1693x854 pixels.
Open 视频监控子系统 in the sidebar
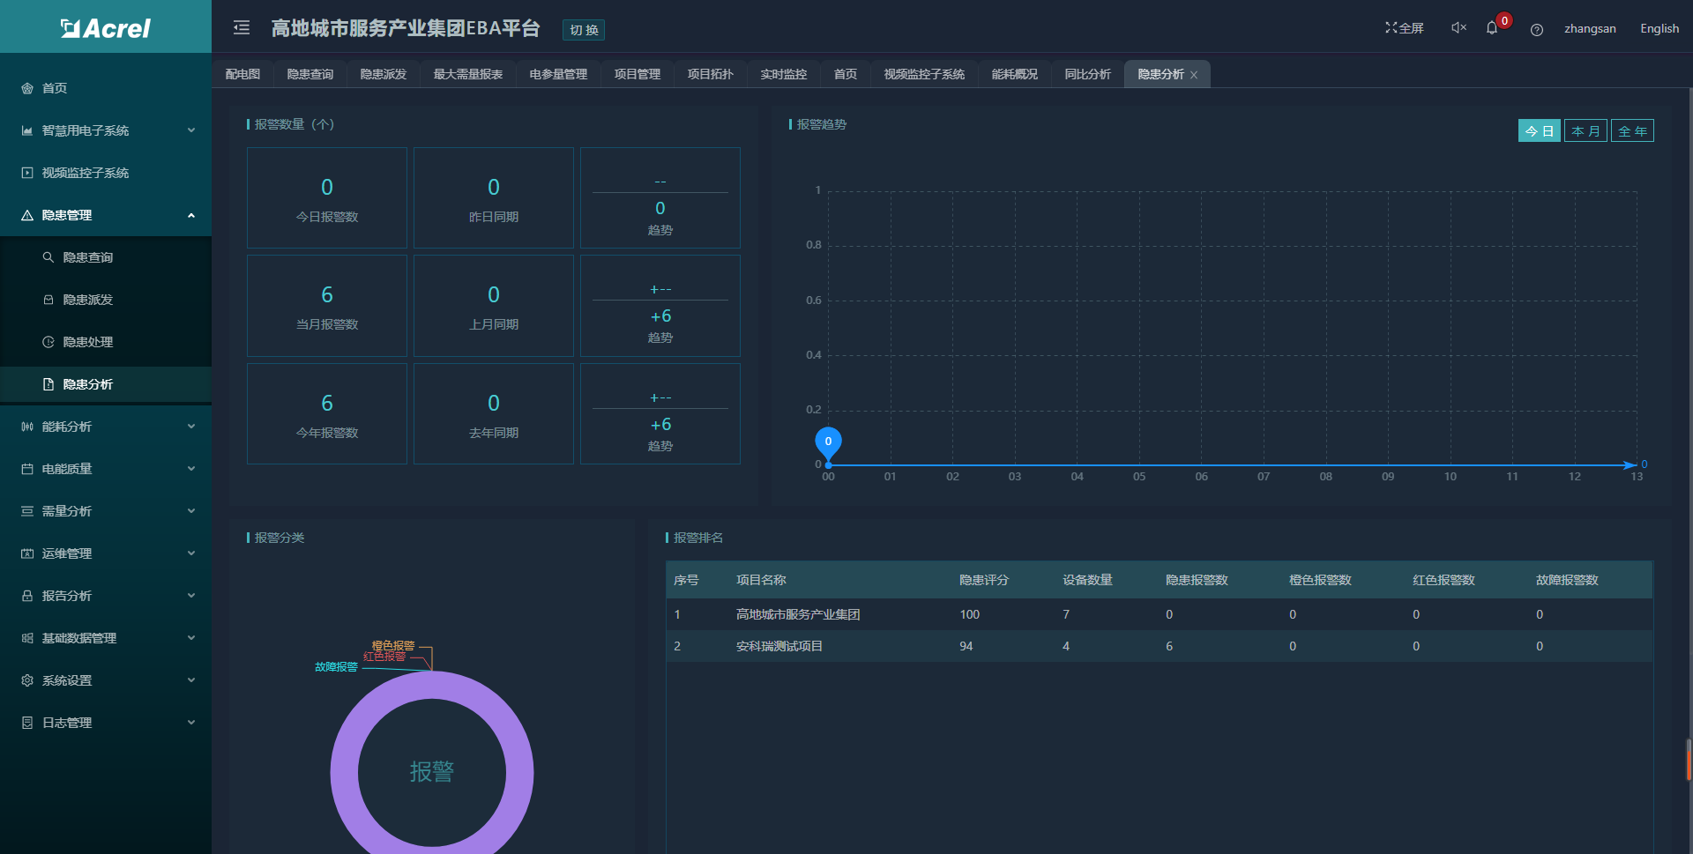click(x=85, y=173)
